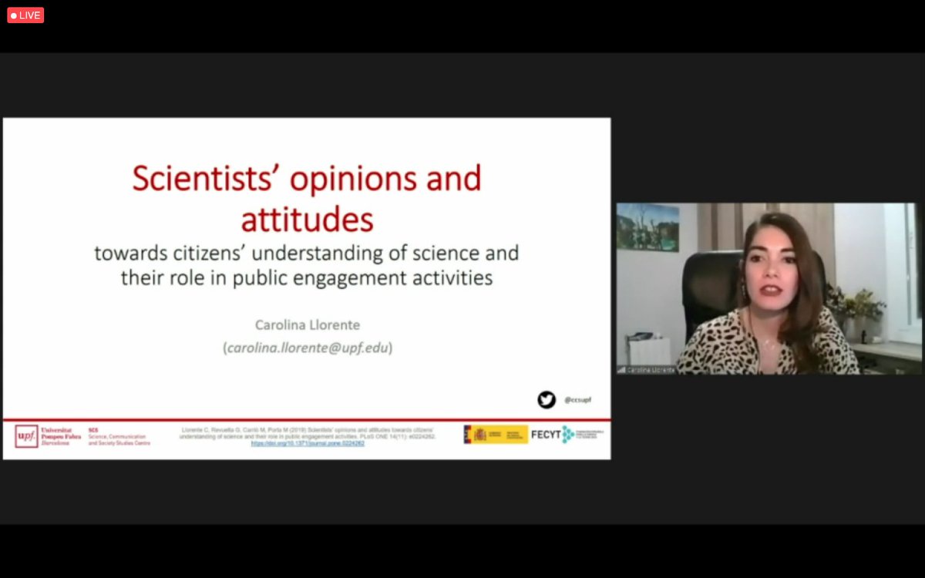
Task: Click the FECYT logo
Action: click(x=567, y=434)
